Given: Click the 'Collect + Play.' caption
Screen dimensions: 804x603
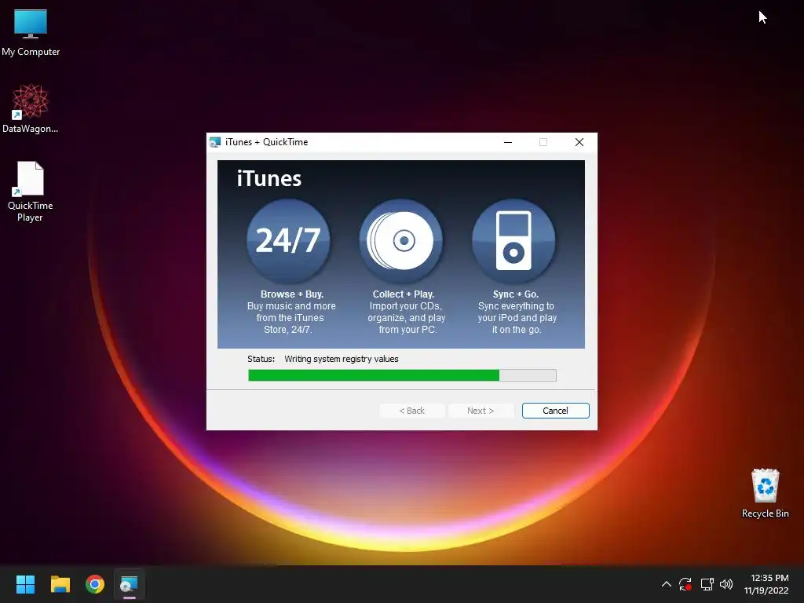Looking at the screenshot, I should 404,294.
